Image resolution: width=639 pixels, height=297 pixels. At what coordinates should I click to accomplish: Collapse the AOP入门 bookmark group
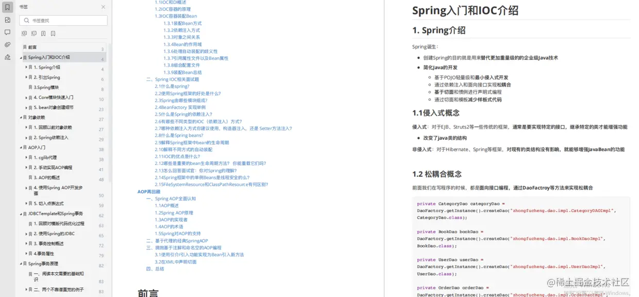click(22, 147)
